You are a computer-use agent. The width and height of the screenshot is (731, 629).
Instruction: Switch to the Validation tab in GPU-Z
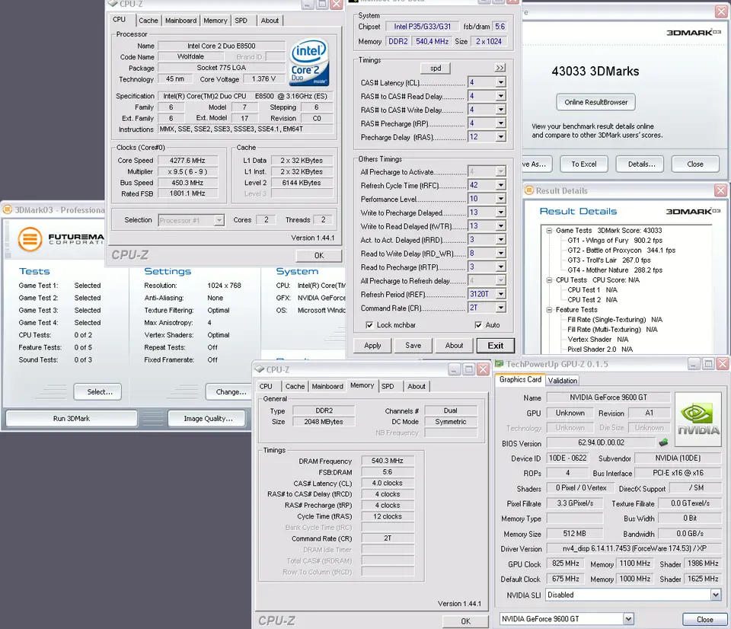coord(562,380)
